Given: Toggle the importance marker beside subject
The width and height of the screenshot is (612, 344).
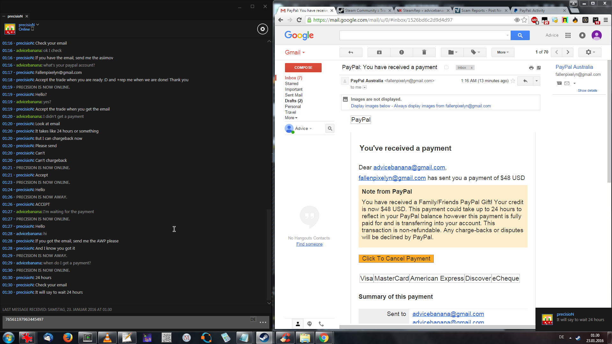Looking at the screenshot, I should point(446,68).
